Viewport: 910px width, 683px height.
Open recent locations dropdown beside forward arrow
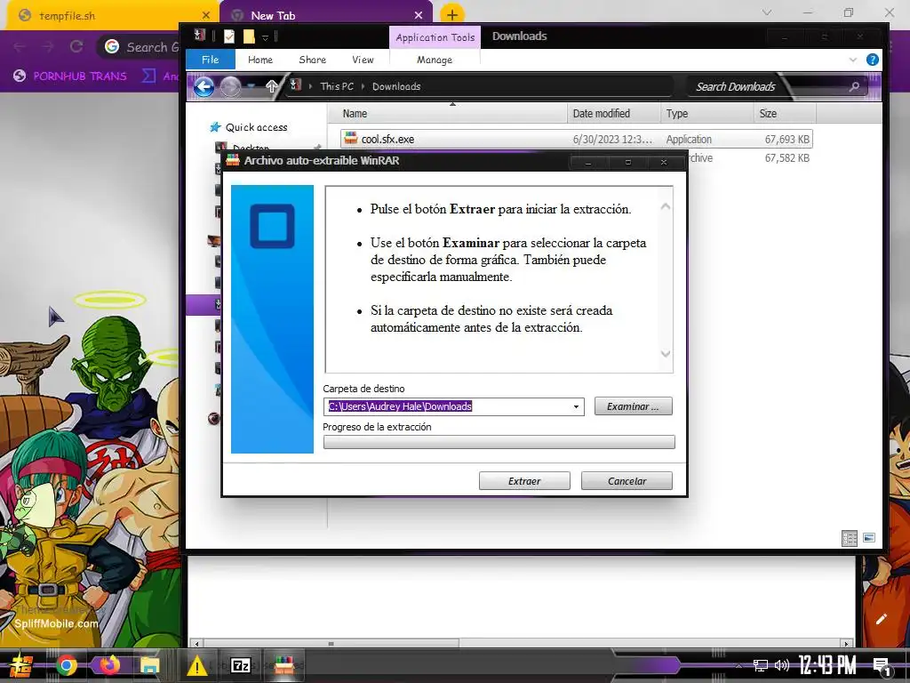pos(251,86)
